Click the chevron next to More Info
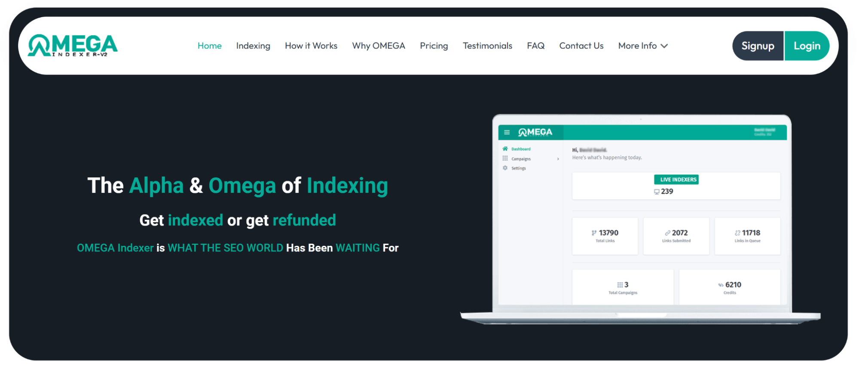The height and width of the screenshot is (370, 859). [664, 46]
